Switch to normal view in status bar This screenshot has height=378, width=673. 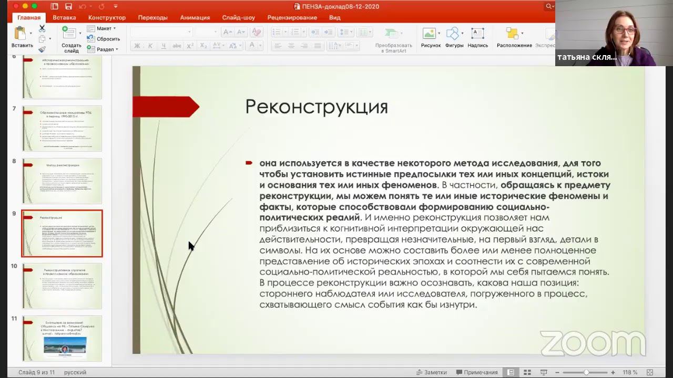[511, 372]
